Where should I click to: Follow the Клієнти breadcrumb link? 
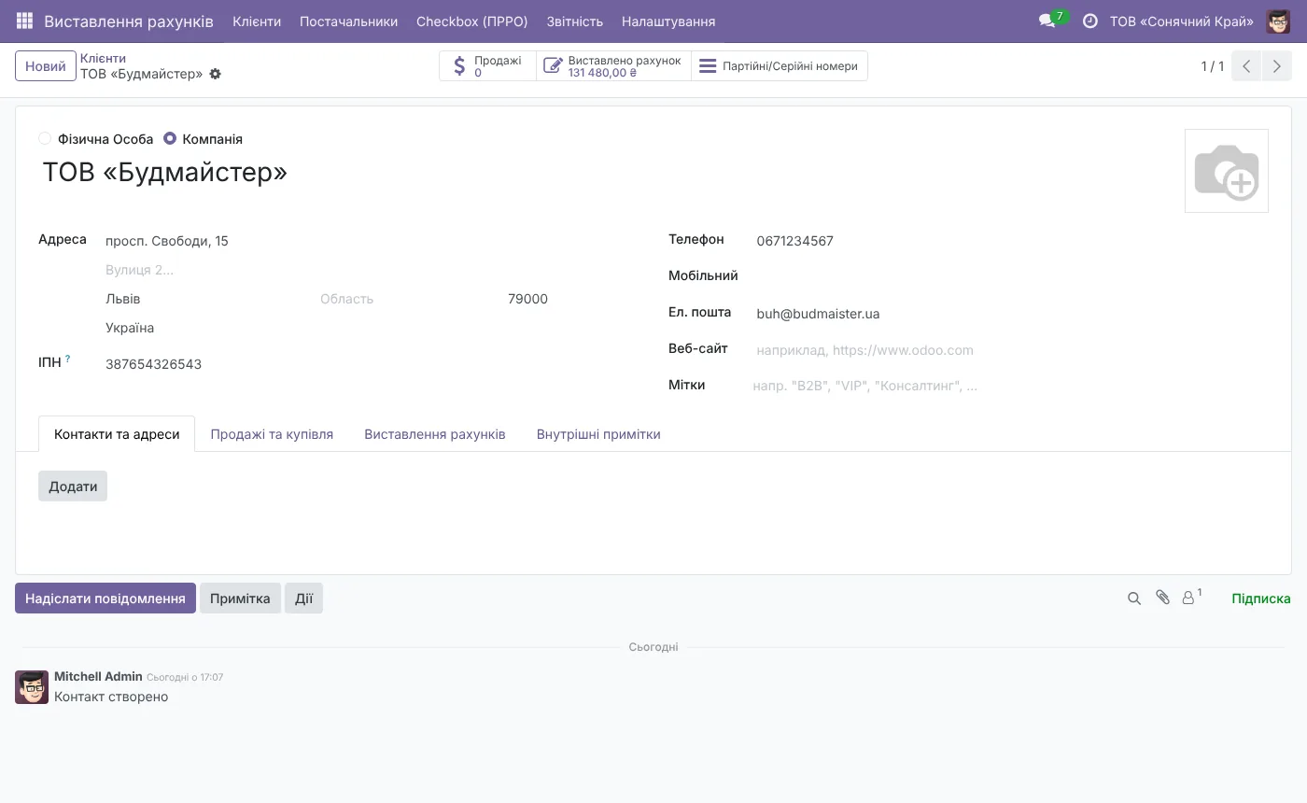point(103,58)
